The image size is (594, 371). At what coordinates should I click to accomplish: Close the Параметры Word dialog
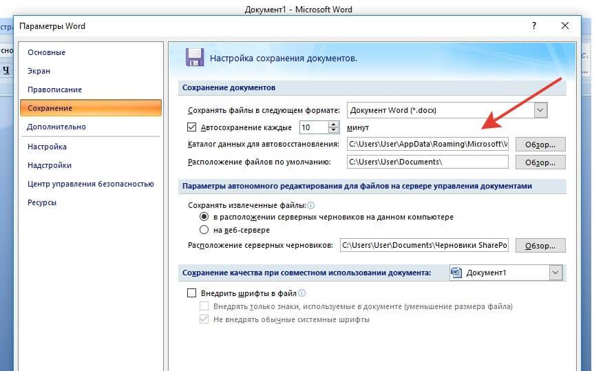click(565, 25)
